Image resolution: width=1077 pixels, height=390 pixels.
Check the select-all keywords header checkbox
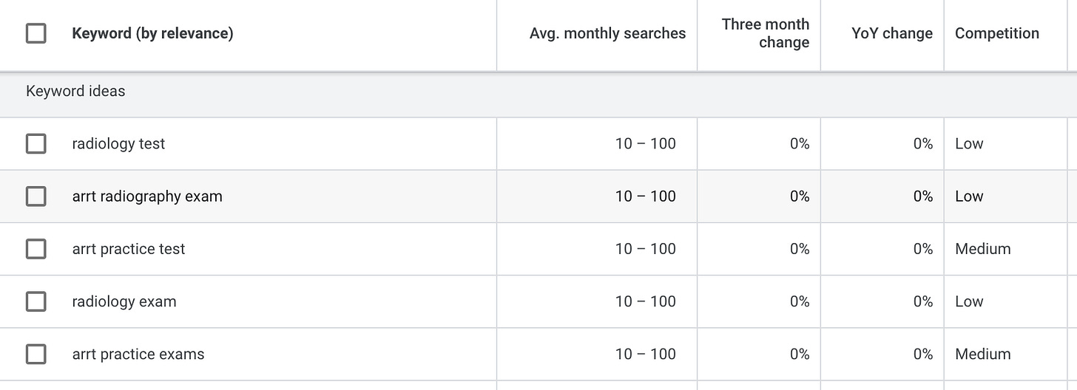pos(36,33)
